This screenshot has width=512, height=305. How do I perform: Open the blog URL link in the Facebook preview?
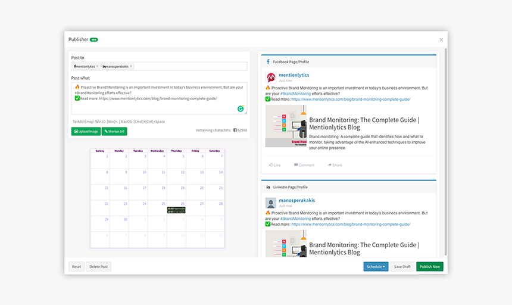point(351,99)
